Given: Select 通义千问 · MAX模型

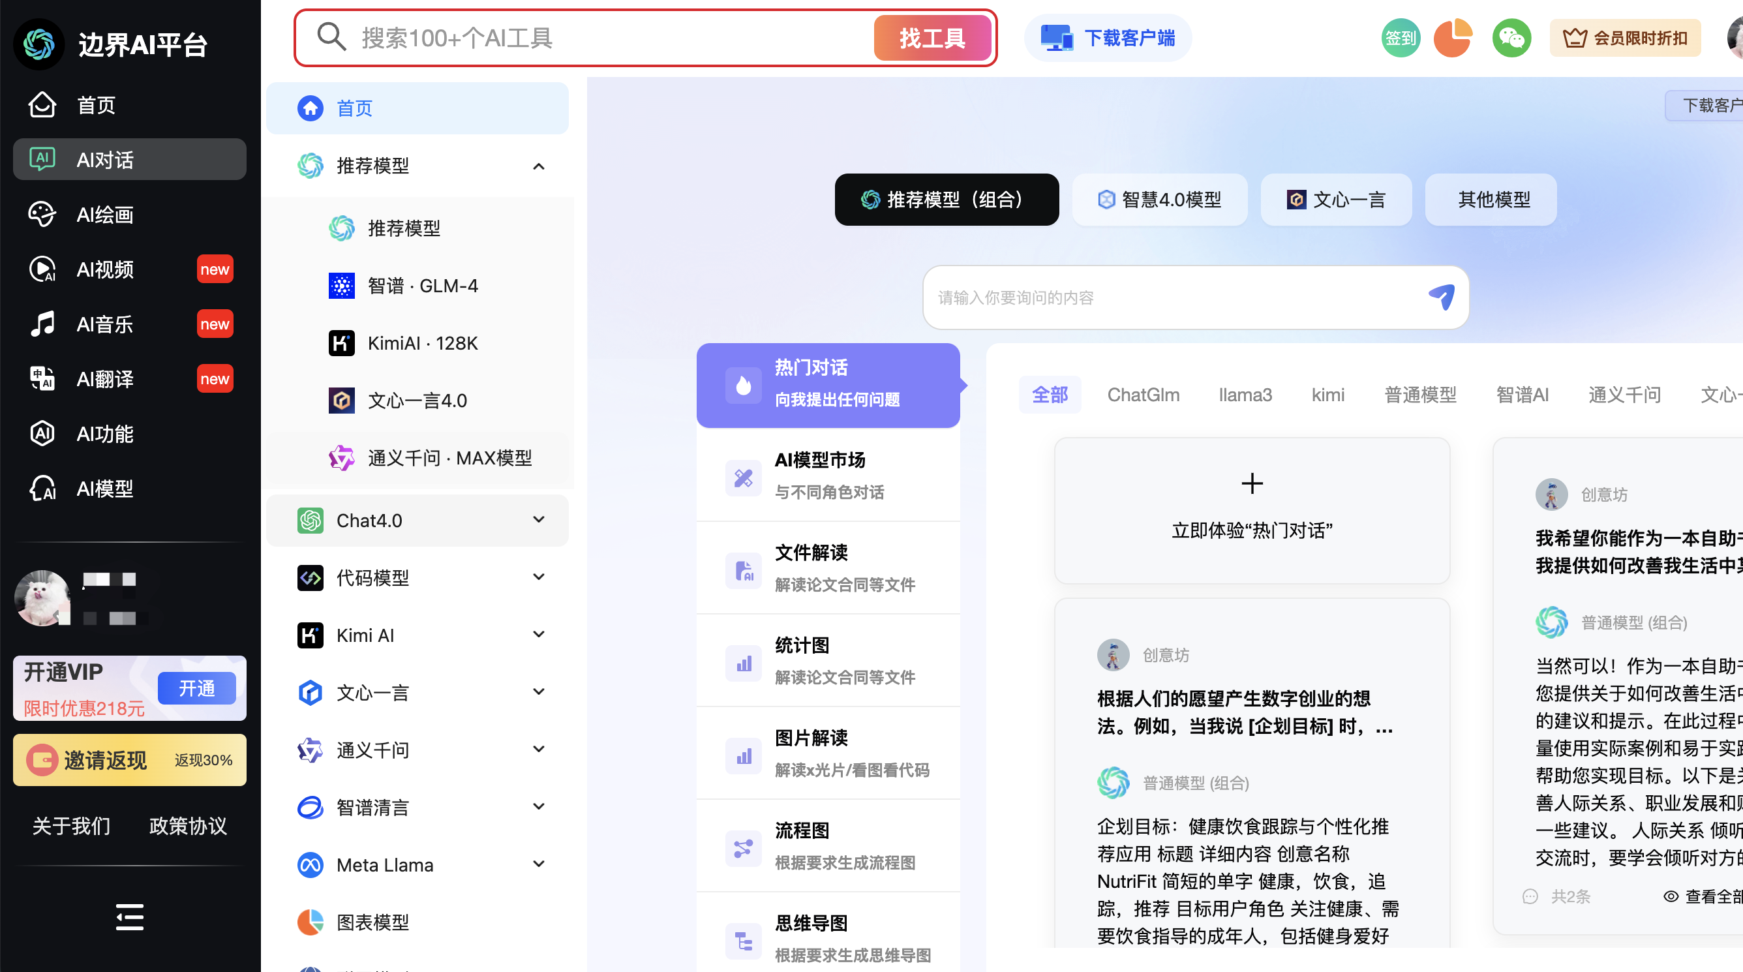Looking at the screenshot, I should pyautogui.click(x=417, y=458).
